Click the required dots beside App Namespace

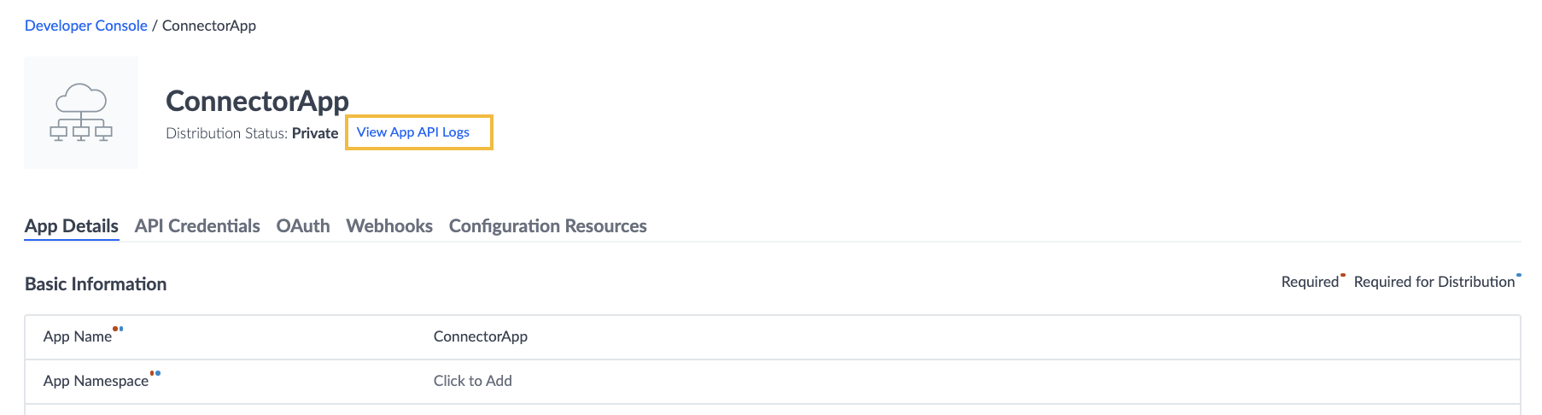click(155, 373)
